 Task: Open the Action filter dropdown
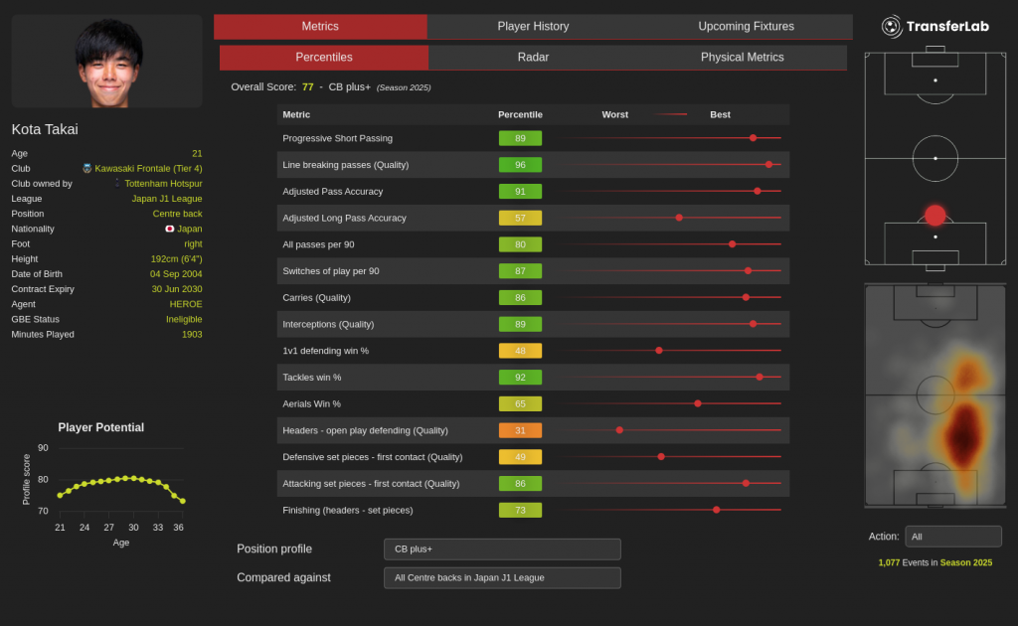[952, 537]
